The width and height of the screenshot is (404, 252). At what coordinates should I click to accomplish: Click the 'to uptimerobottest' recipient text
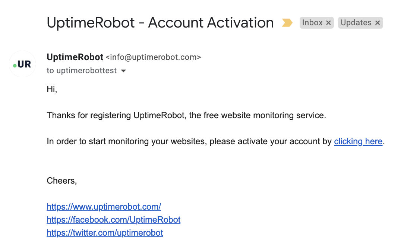pos(82,71)
